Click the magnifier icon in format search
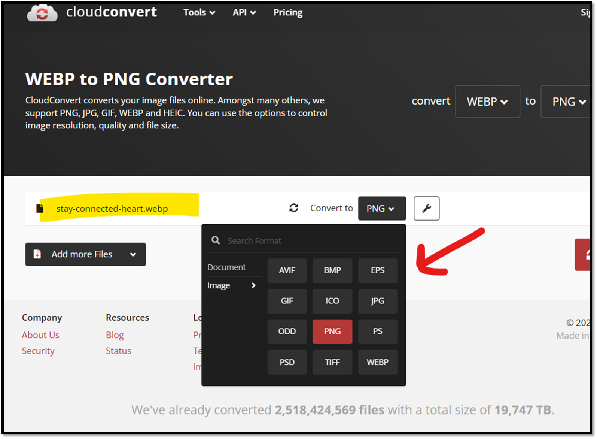The image size is (597, 439). tap(216, 240)
